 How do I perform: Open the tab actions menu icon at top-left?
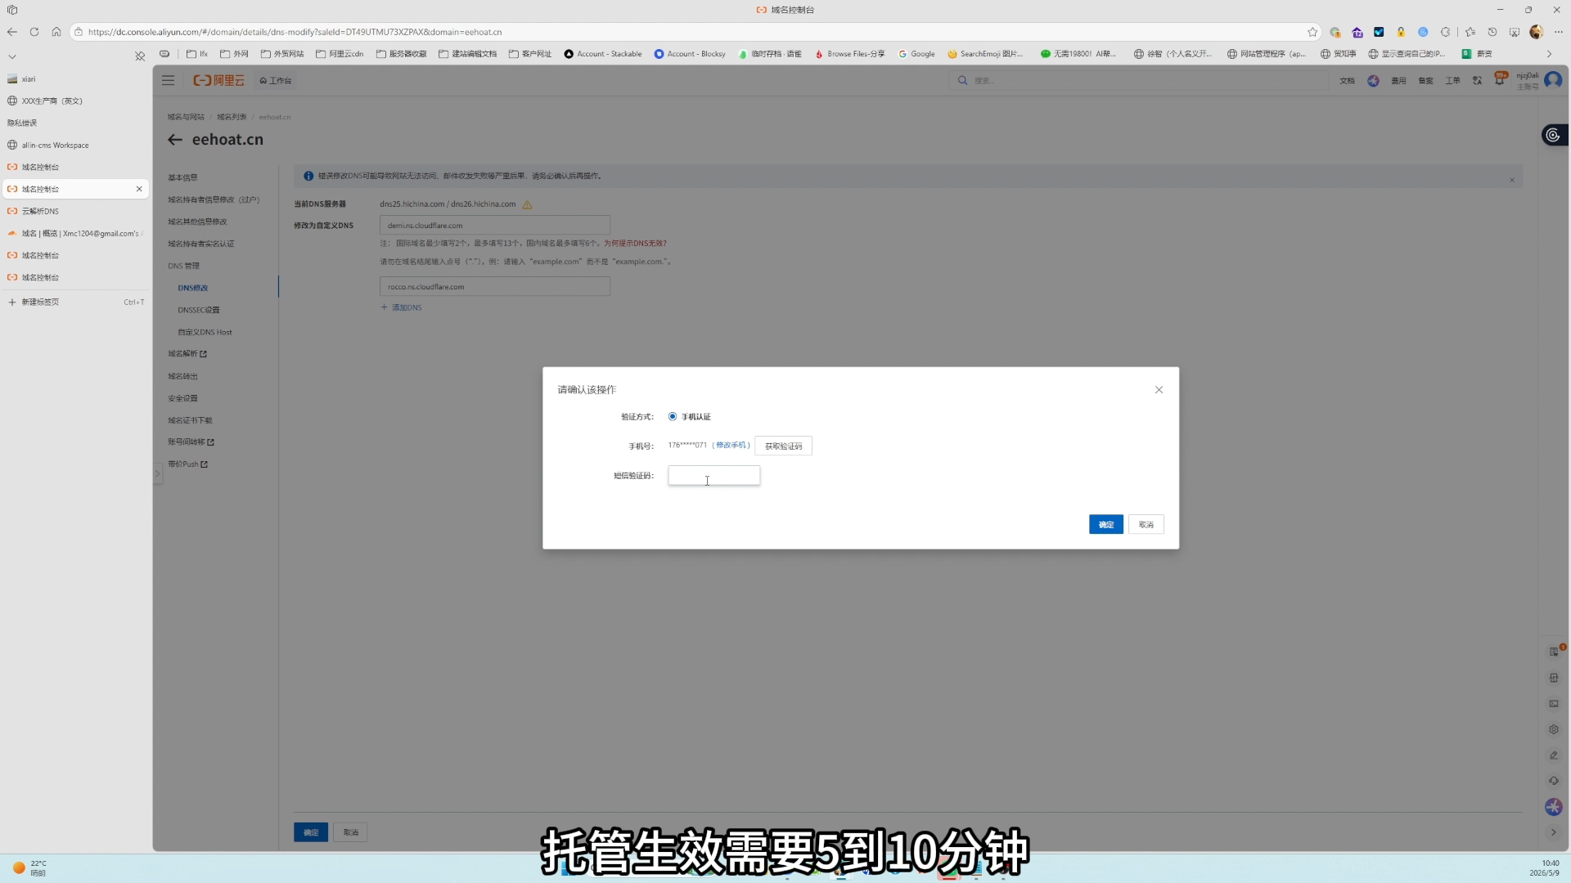point(11,10)
